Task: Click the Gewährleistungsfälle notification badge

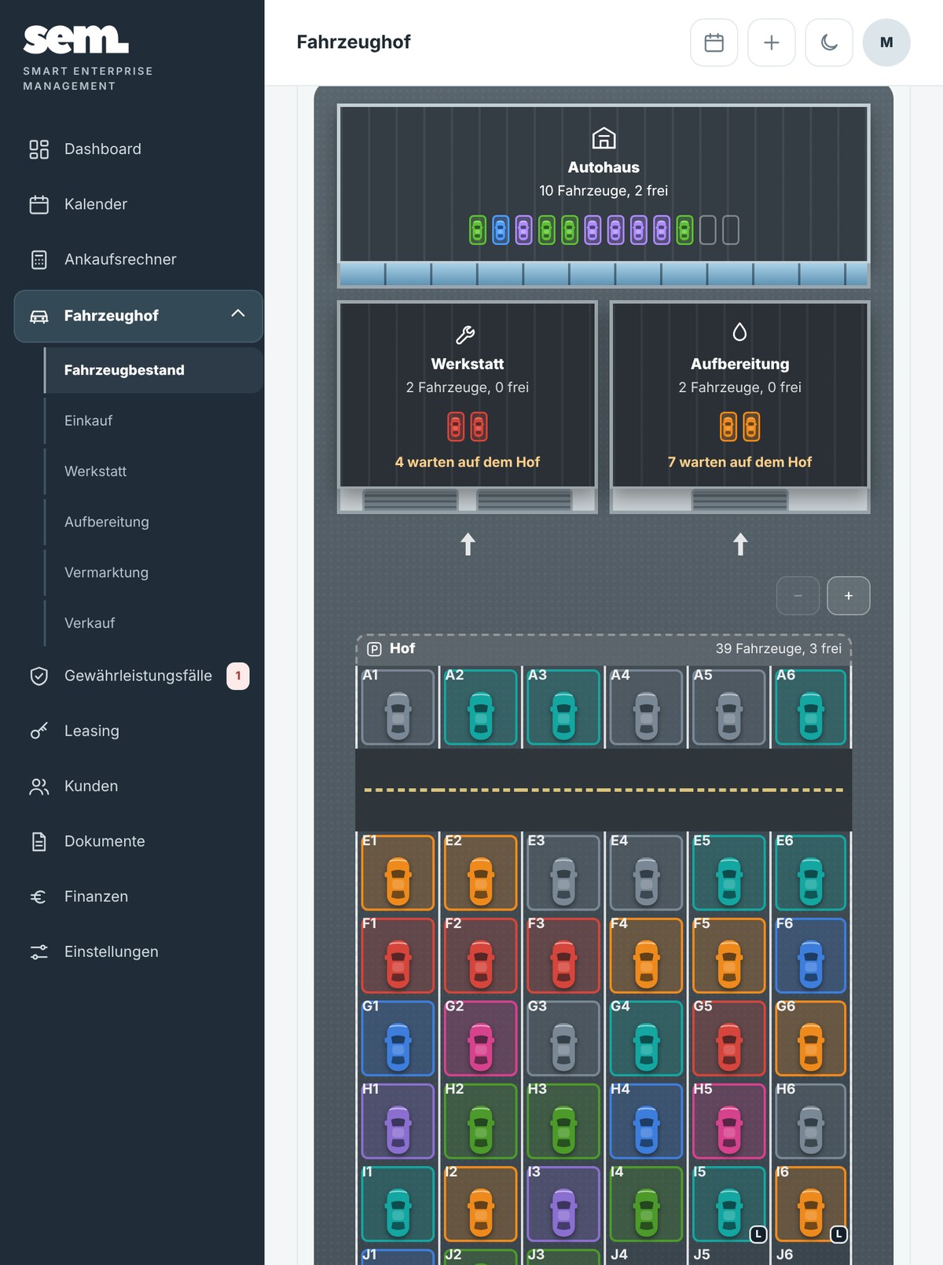Action: [x=238, y=676]
